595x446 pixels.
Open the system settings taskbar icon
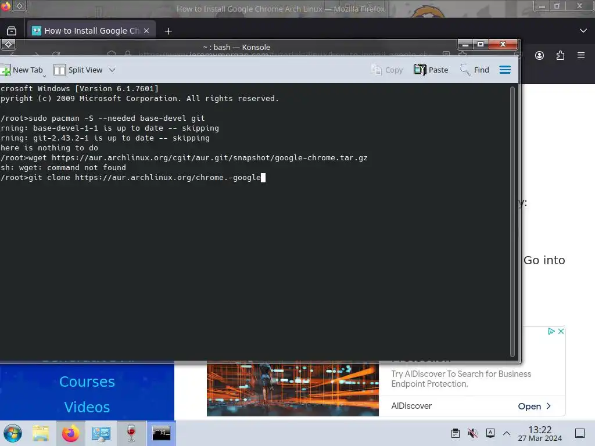[101, 433]
